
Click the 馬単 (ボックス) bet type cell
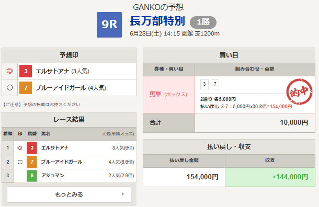[x=169, y=95]
